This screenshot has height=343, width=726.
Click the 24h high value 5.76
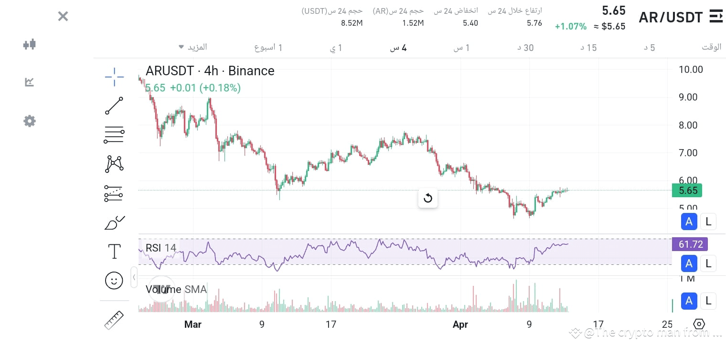(x=534, y=23)
